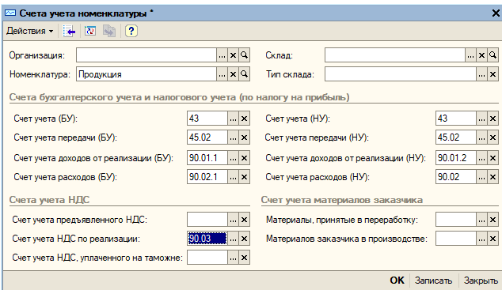
Task: Click the Записать button
Action: (x=433, y=281)
